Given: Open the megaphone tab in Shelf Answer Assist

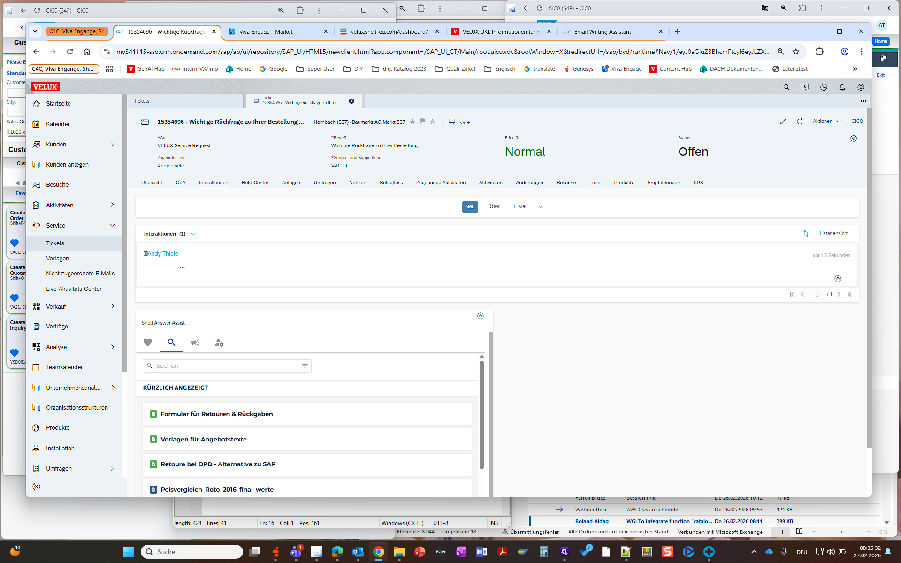Looking at the screenshot, I should 195,343.
